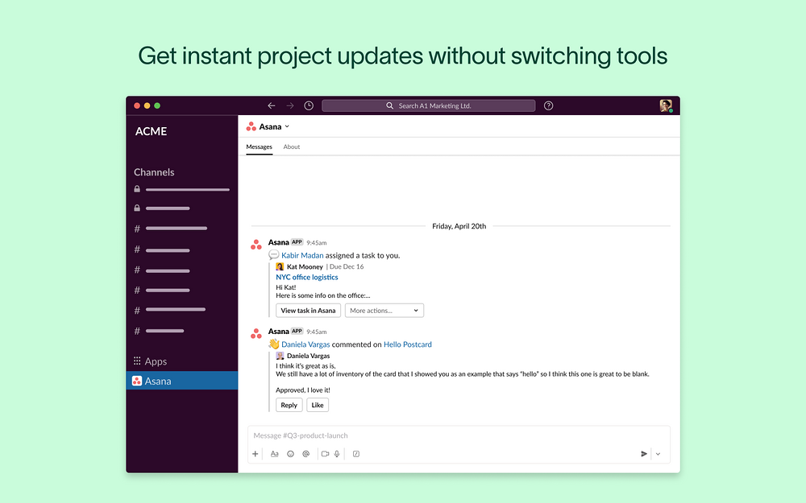Click the speech bubble icon before Kabir Madan
This screenshot has height=503, width=806.
tap(274, 254)
